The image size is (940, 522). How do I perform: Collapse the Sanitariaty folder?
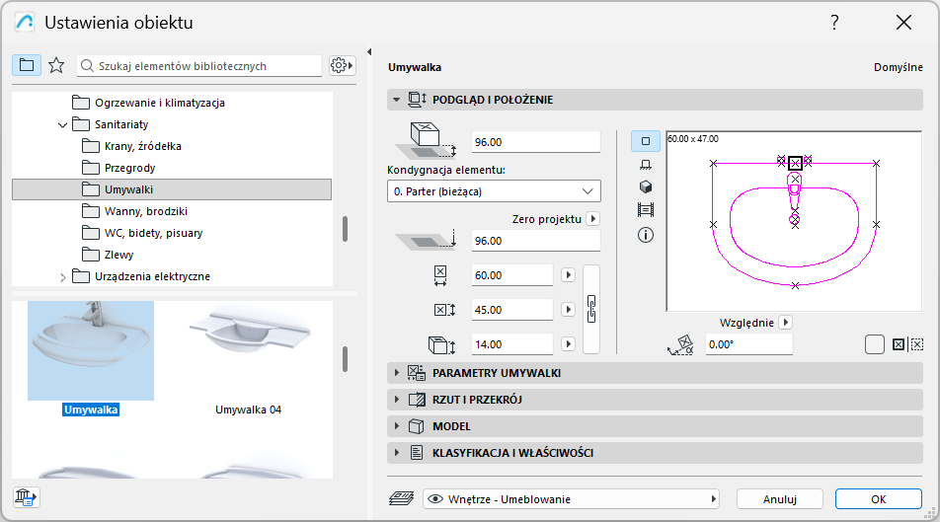coord(63,125)
